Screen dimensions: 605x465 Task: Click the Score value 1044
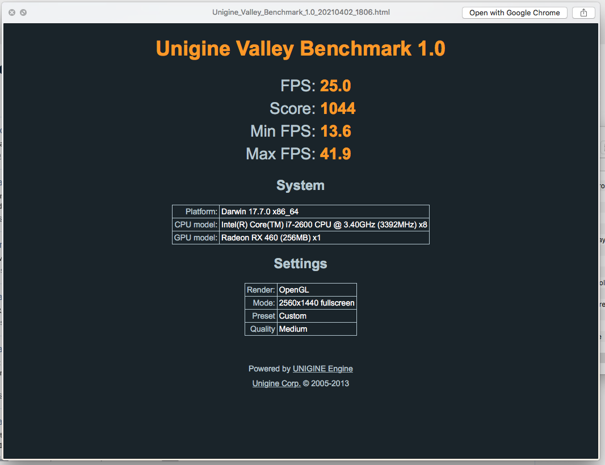(x=338, y=108)
